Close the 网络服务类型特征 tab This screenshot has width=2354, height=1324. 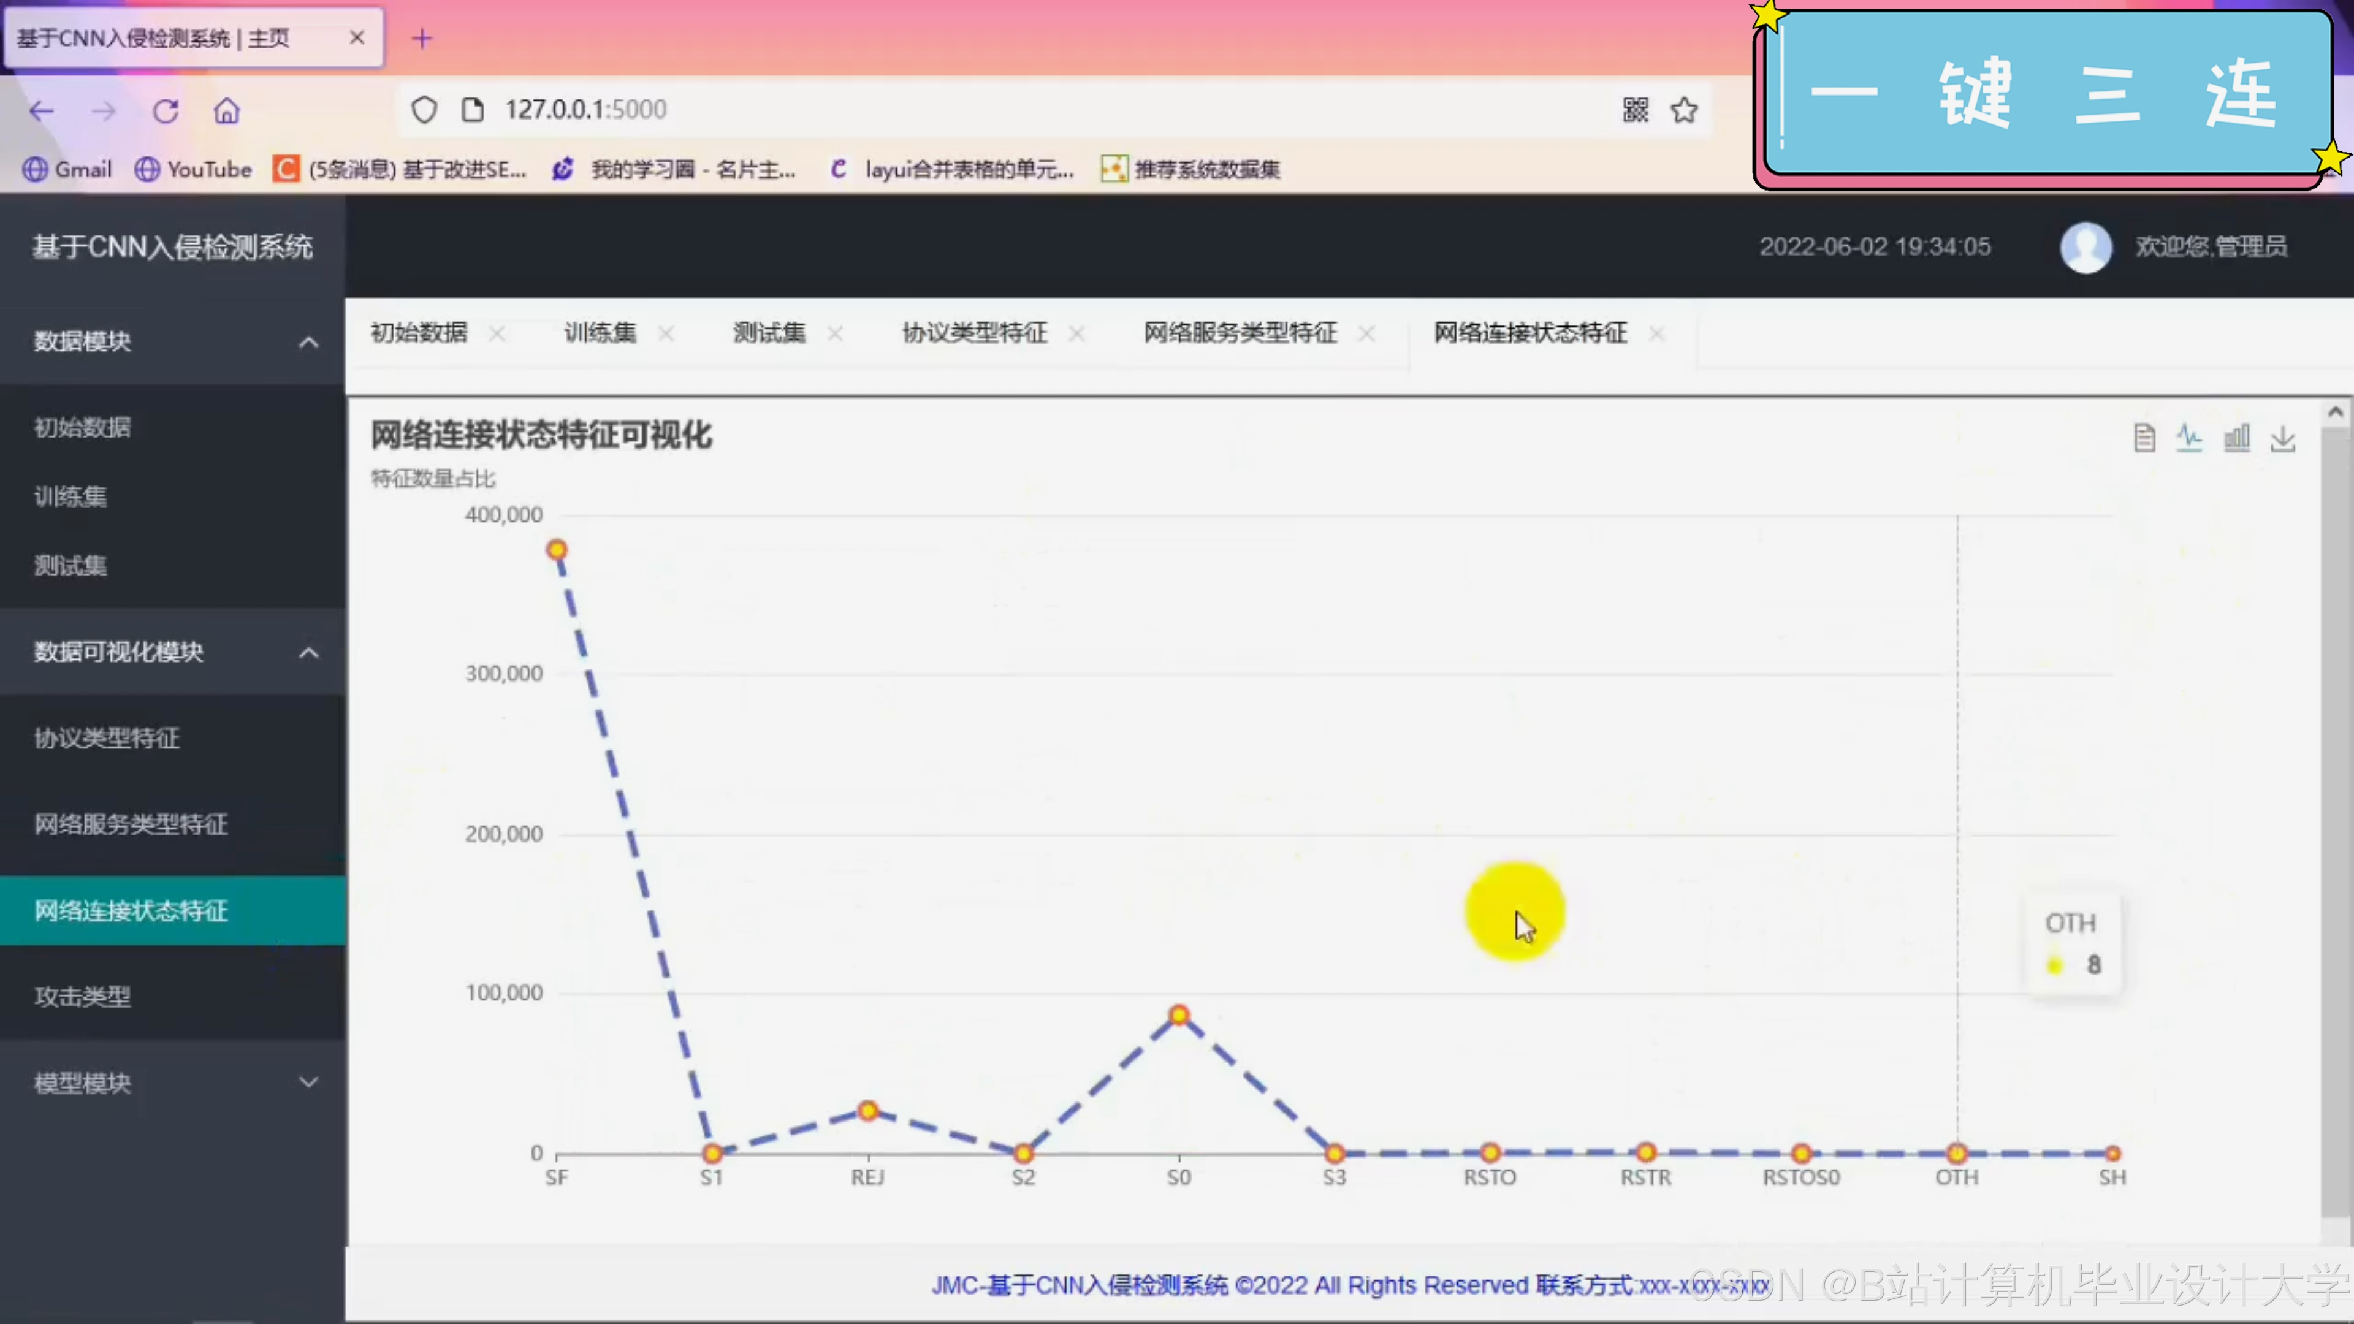click(x=1366, y=335)
